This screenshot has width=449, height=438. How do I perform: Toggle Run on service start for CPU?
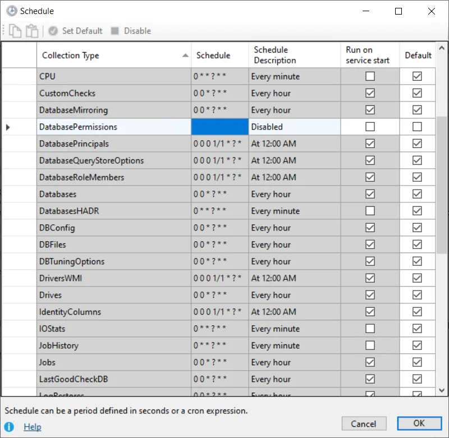(370, 76)
